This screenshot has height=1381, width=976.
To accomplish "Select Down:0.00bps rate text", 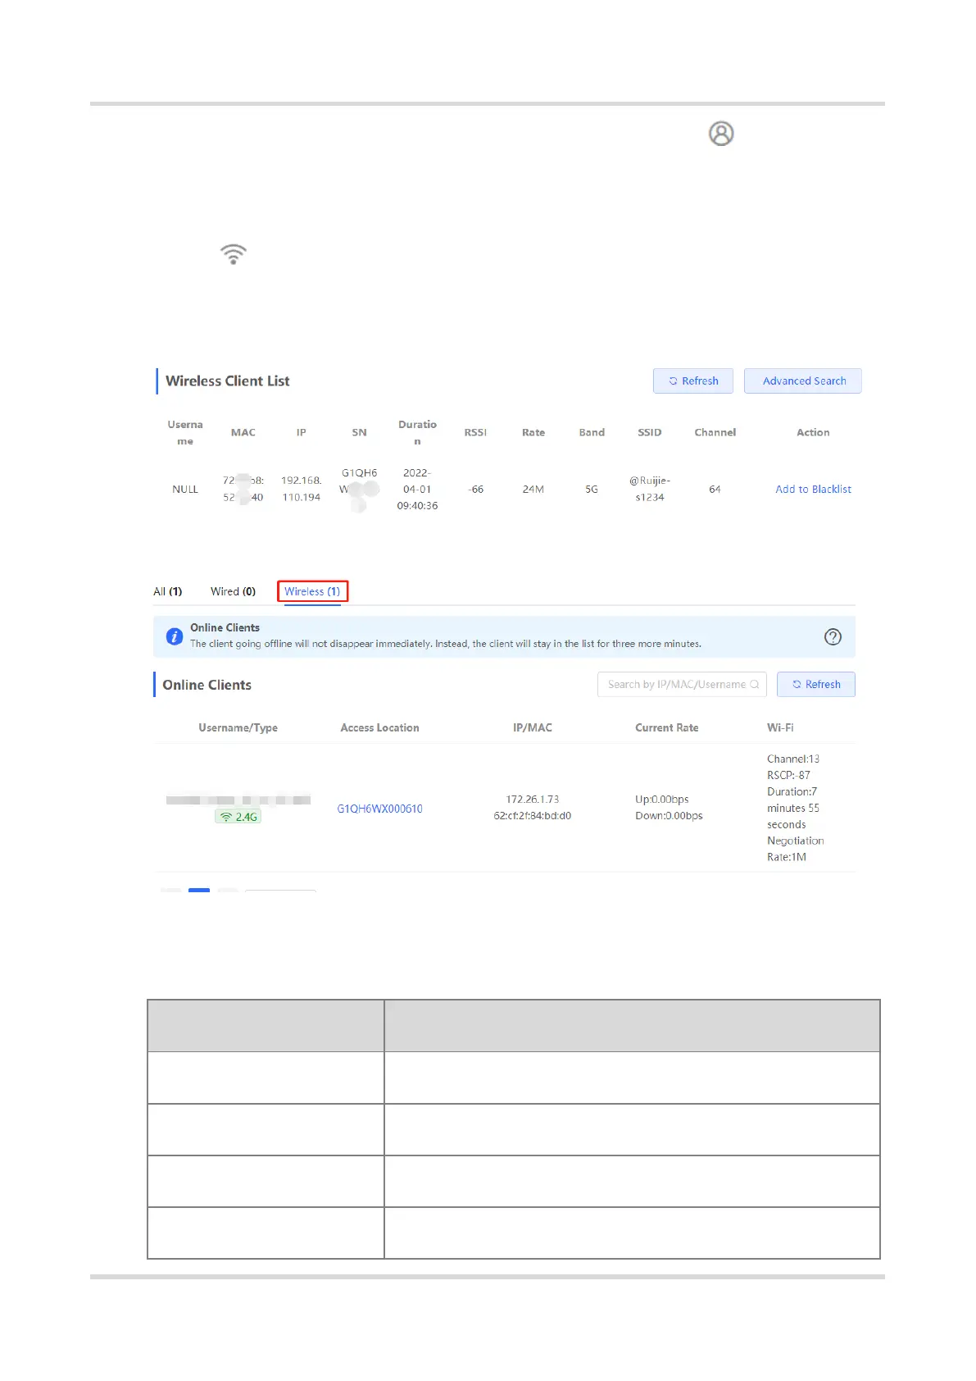I will pyautogui.click(x=669, y=815).
